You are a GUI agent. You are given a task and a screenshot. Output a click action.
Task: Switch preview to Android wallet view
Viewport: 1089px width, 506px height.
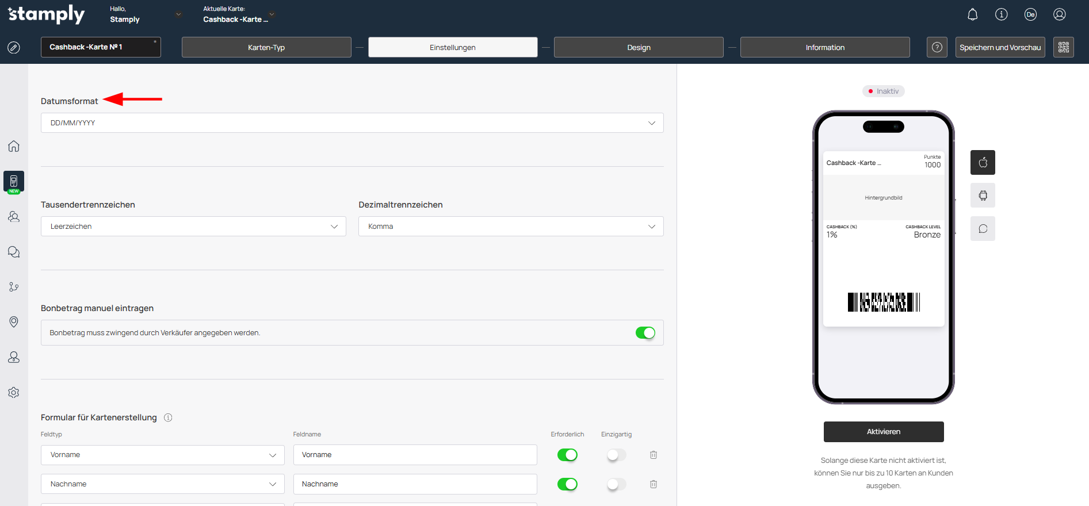pos(983,195)
